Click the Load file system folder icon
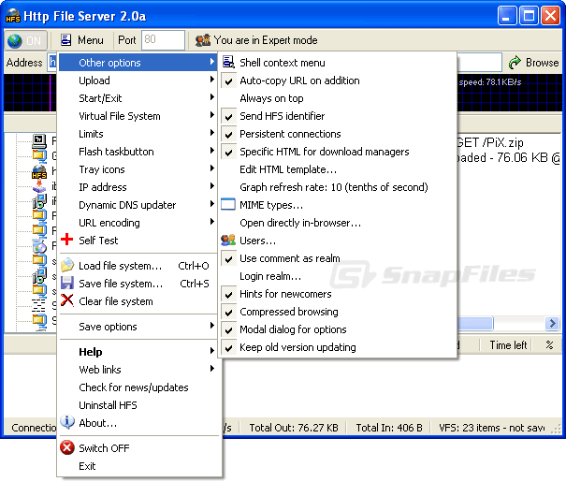 pyautogui.click(x=67, y=266)
